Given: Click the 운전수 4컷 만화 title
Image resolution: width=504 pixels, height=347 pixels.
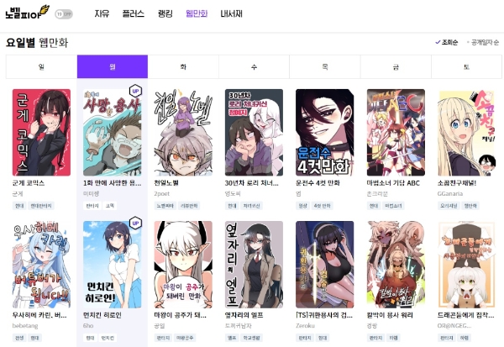Looking at the screenshot, I should tap(318, 183).
